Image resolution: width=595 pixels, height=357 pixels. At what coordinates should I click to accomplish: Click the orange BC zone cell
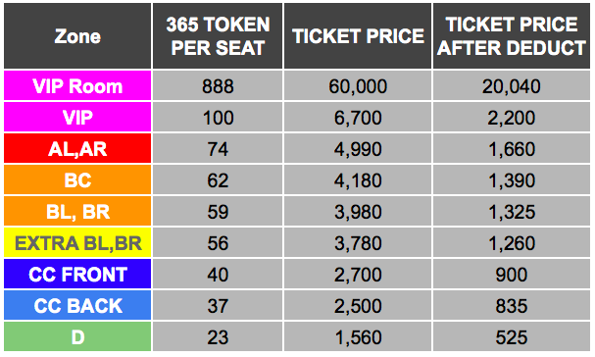(x=77, y=180)
